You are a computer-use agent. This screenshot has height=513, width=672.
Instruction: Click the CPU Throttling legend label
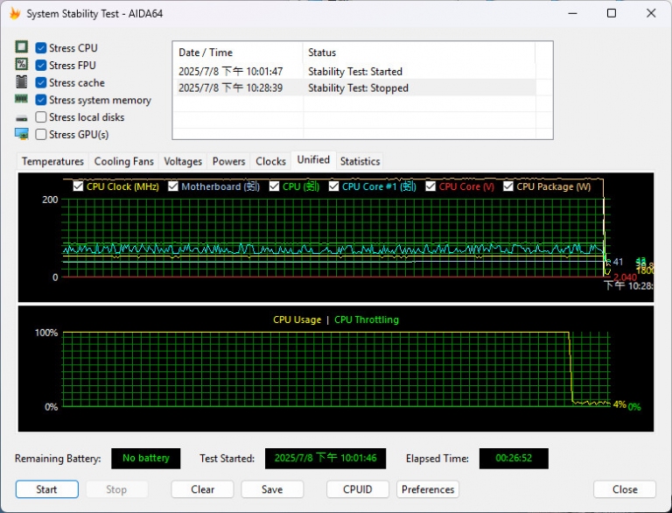367,320
